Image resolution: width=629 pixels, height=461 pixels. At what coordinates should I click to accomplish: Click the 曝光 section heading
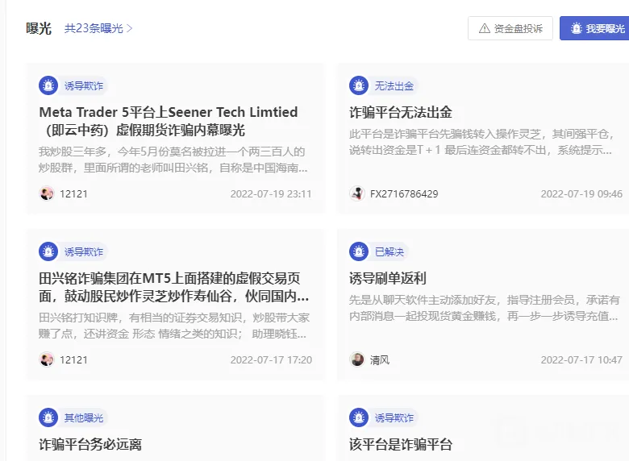coord(39,28)
